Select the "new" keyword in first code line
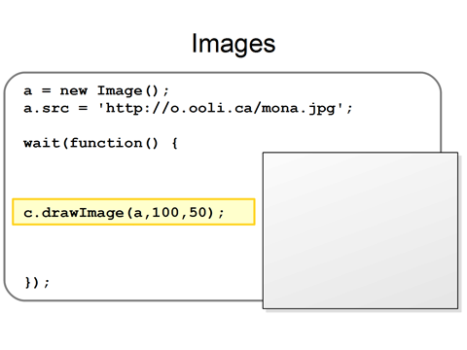467x350 pixels. 74,90
